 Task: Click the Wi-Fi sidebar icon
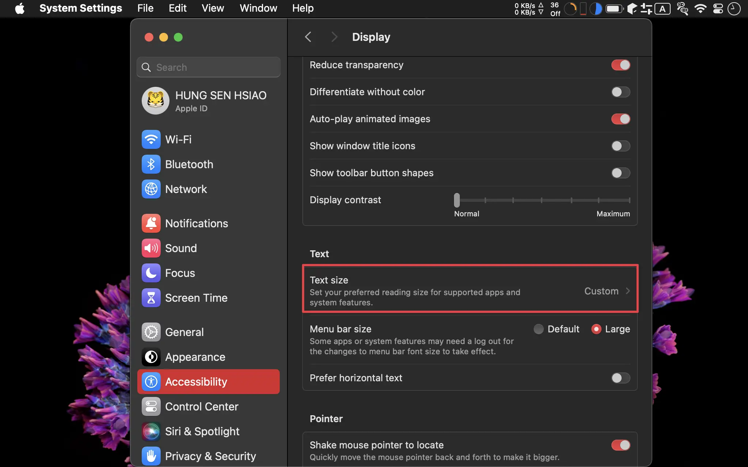tap(151, 139)
